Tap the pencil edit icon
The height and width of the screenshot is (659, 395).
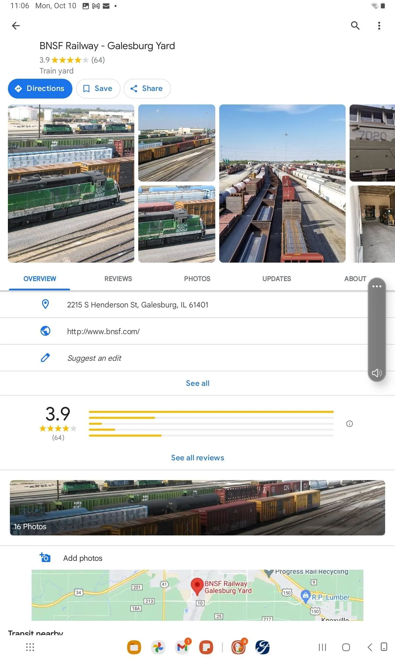click(x=45, y=358)
